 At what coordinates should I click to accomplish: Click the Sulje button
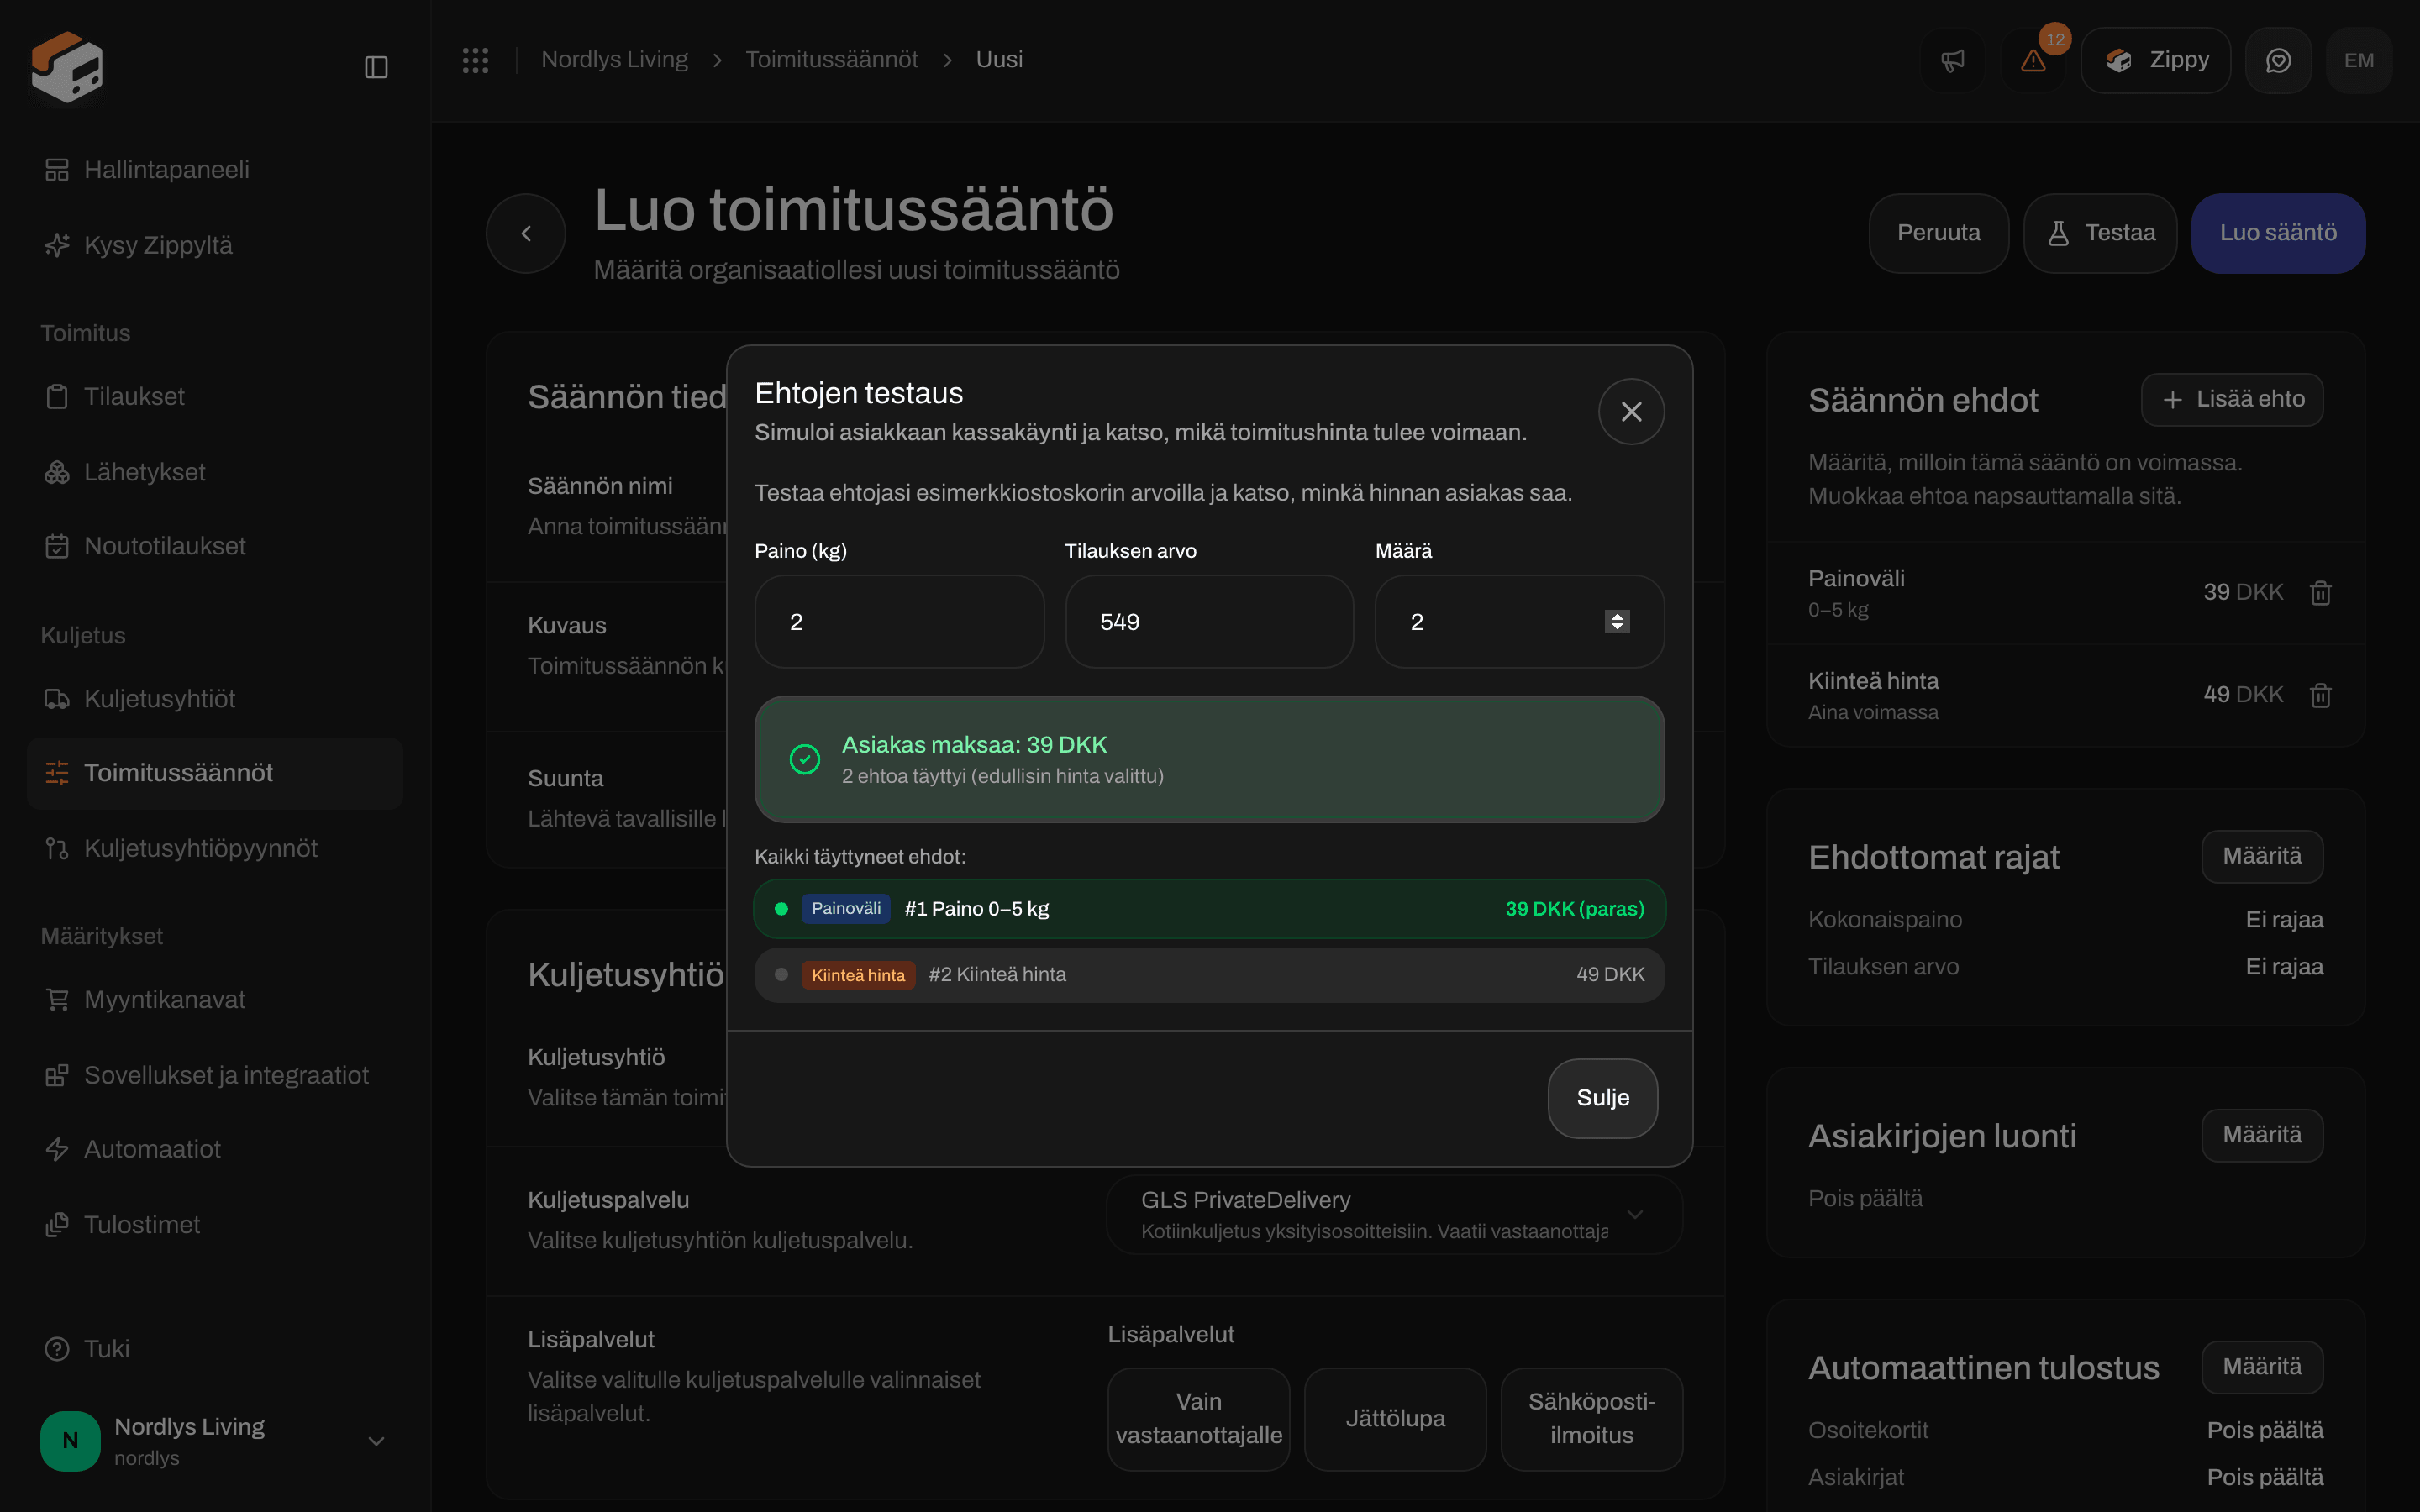pos(1603,1098)
